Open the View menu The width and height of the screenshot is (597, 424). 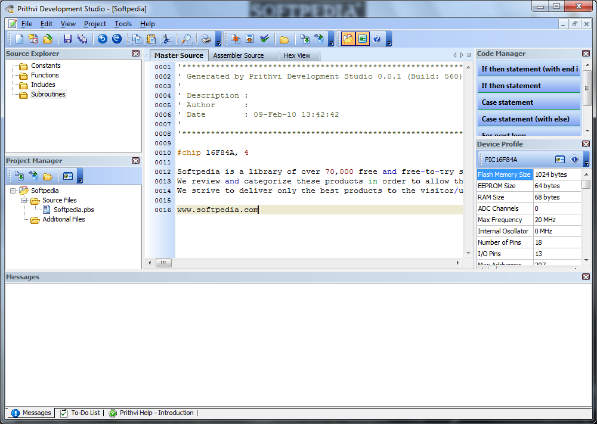(x=68, y=24)
